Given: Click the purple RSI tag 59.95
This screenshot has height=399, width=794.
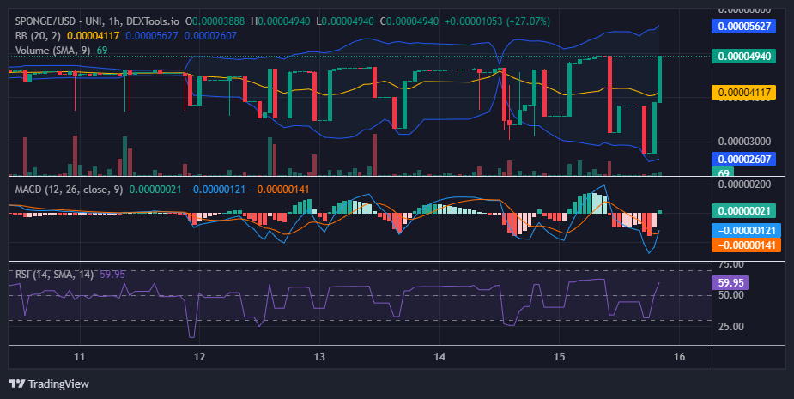Looking at the screenshot, I should tap(730, 282).
